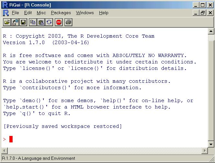Viewport: 215px width, 163px height.
Task: Click status bar text 'R 1.7.0 - A Language and Environment'
Action: click(38, 158)
